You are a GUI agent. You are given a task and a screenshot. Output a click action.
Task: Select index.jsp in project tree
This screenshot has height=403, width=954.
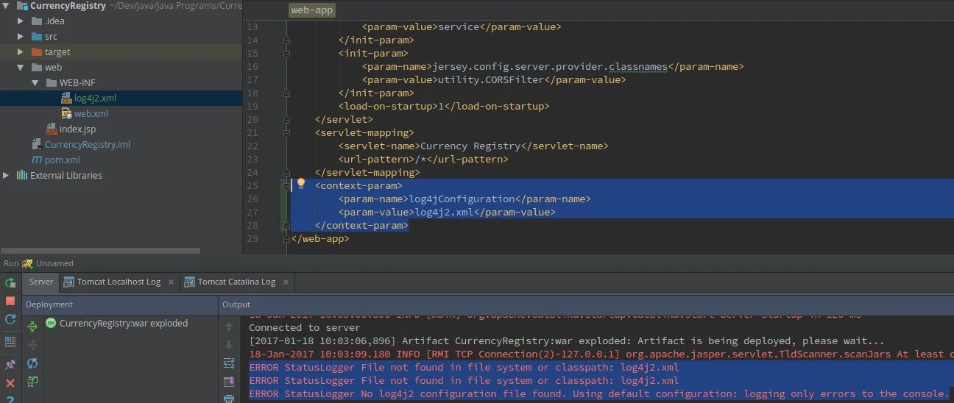77,129
